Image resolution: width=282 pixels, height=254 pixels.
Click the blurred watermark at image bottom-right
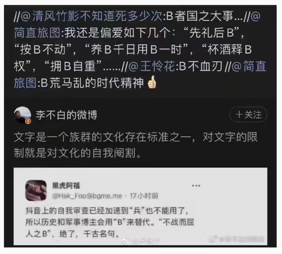point(237,239)
